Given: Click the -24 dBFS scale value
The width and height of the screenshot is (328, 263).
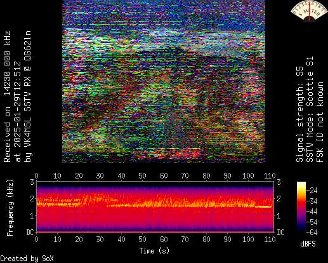Looking at the screenshot, I should (x=312, y=191).
